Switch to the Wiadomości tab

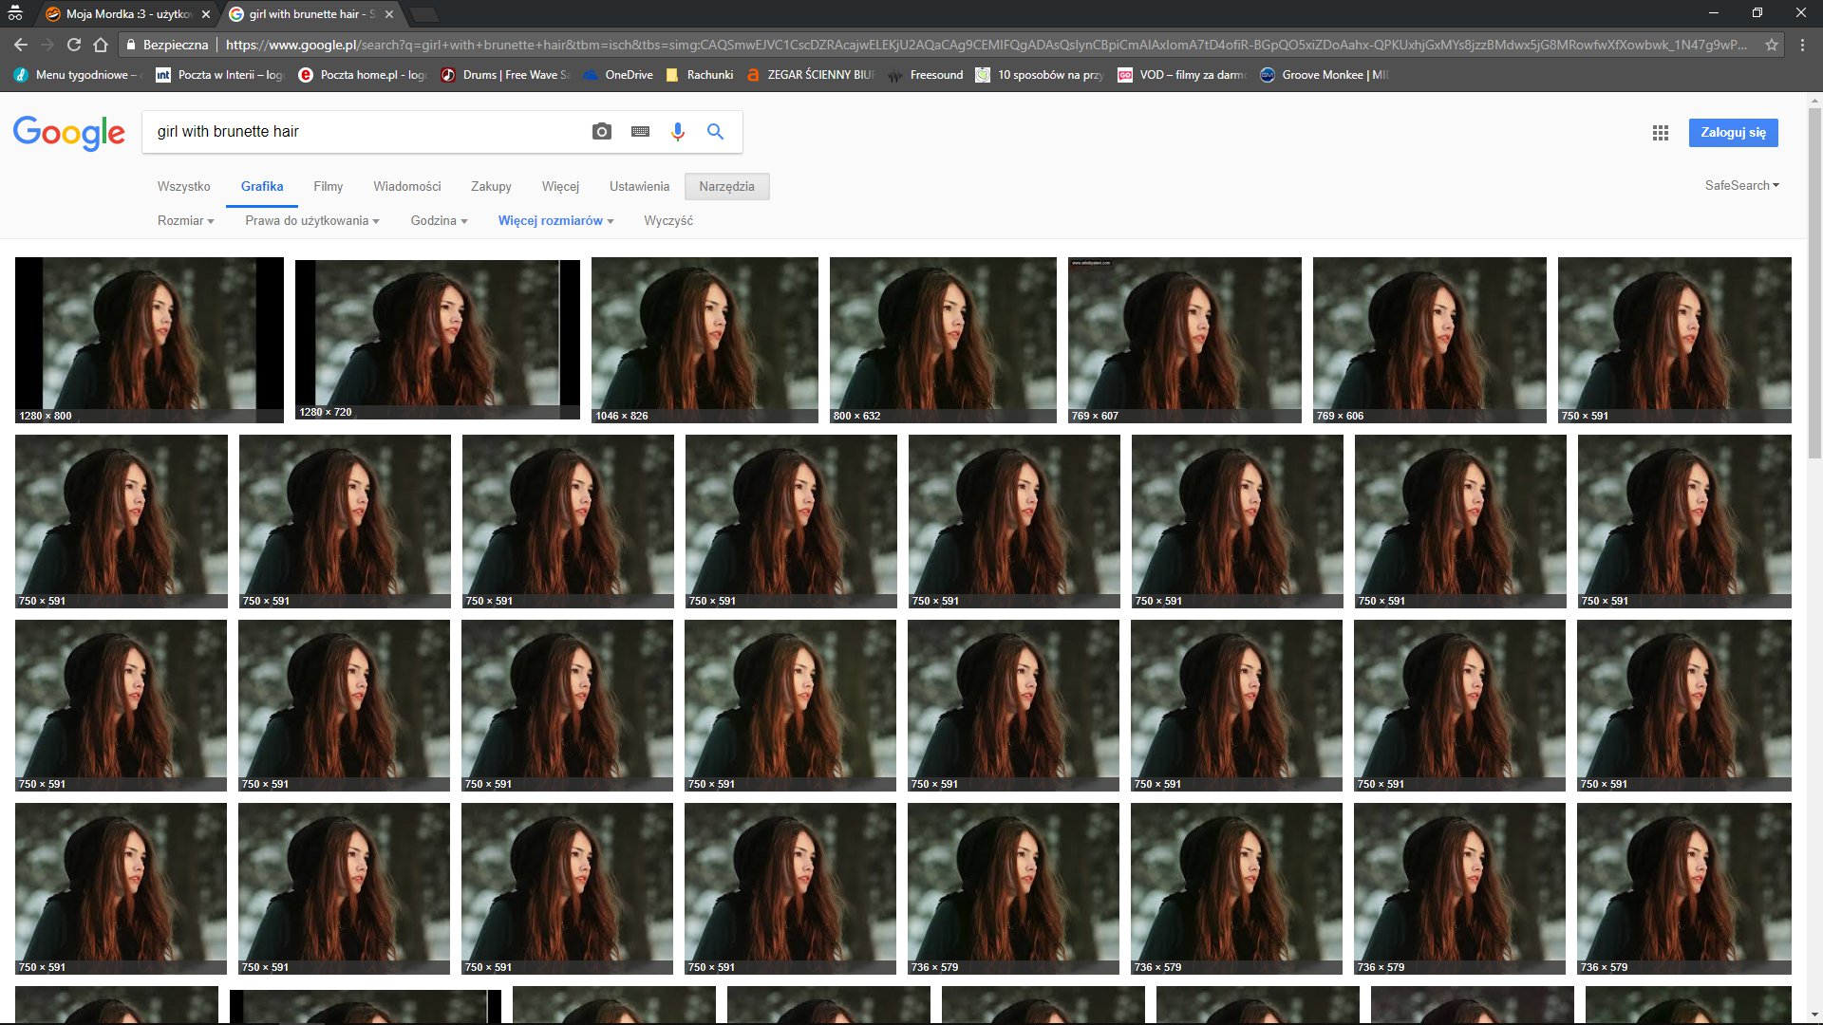407,187
